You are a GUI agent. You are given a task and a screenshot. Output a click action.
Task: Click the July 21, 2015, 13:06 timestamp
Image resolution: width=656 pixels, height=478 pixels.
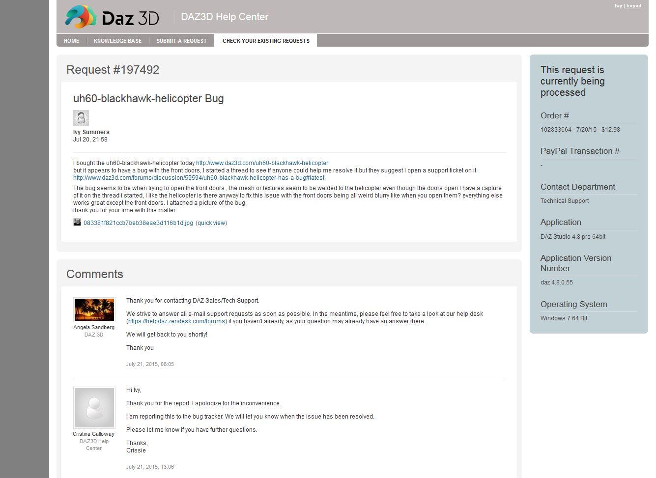150,467
